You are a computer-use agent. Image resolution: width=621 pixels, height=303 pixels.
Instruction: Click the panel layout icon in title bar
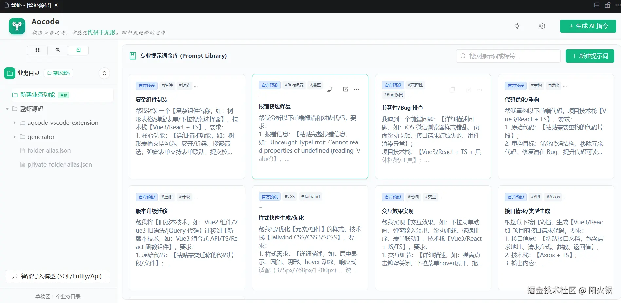pyautogui.click(x=597, y=5)
